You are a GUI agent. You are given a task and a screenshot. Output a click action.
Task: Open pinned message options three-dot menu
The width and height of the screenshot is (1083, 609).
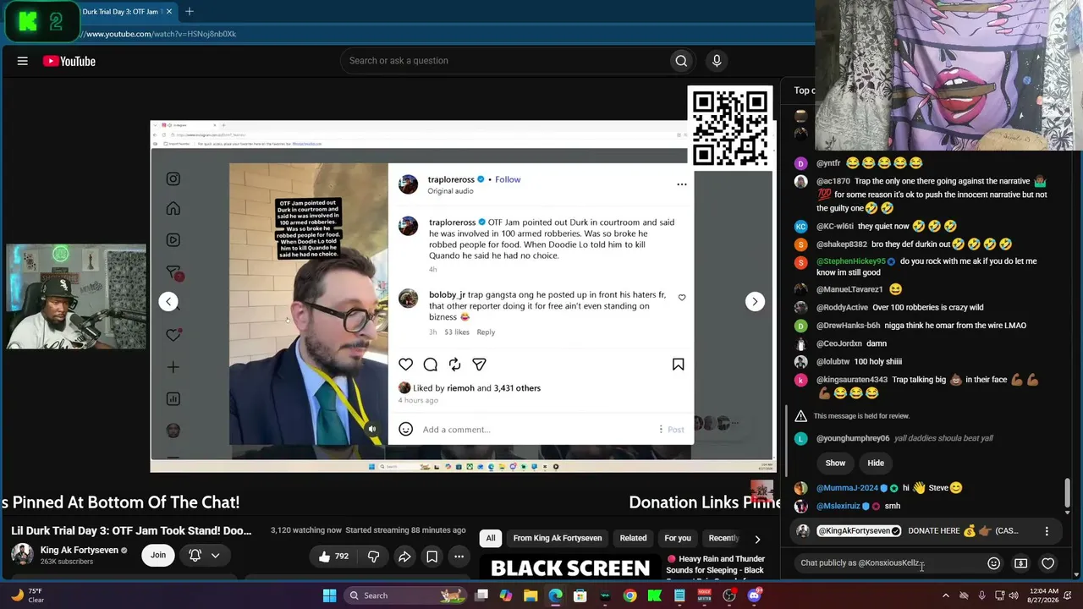click(x=1047, y=531)
